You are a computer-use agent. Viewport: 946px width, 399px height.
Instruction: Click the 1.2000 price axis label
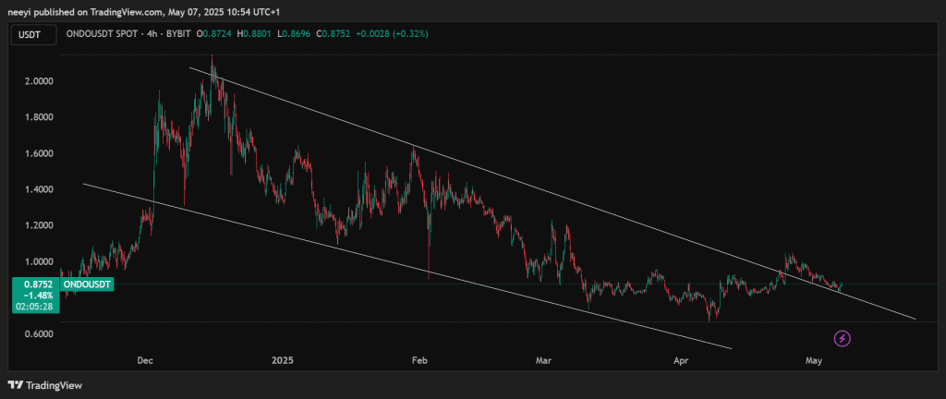click(41, 226)
